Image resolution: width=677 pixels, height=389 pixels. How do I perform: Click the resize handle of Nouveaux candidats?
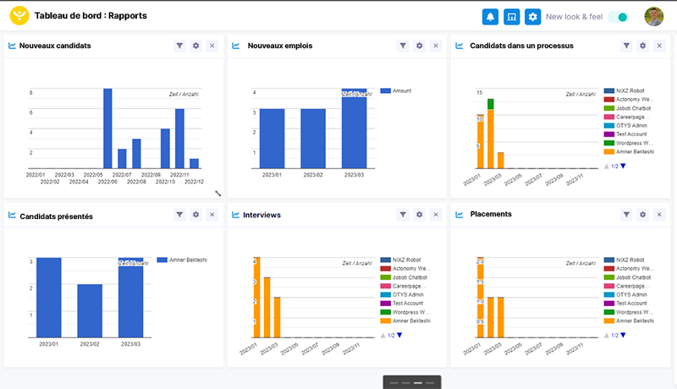click(x=217, y=194)
